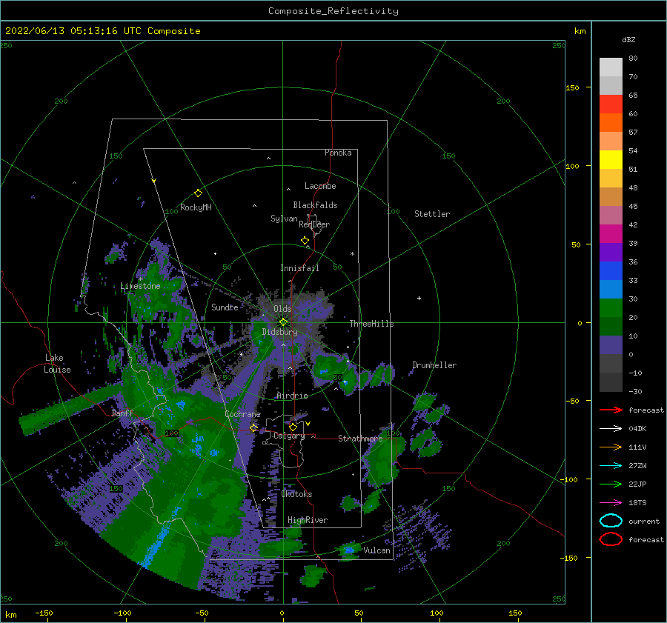
Task: Click the blue rain cell beside Vulcan
Action: click(349, 550)
